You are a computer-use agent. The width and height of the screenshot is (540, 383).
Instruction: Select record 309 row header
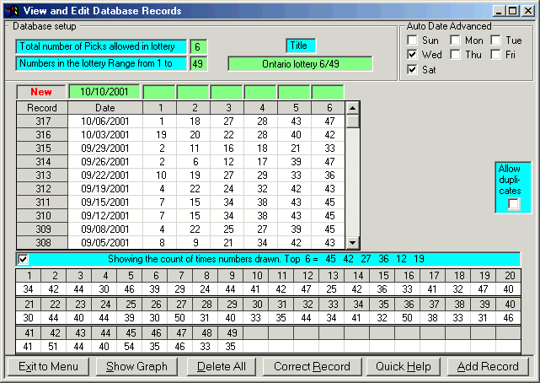pyautogui.click(x=42, y=229)
